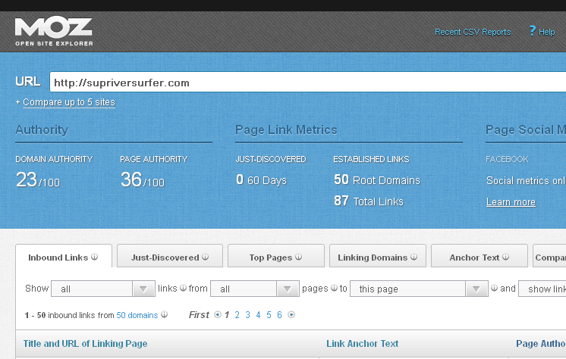Click info icon on Just-Discovered tab
The width and height of the screenshot is (566, 359).
pos(206,257)
